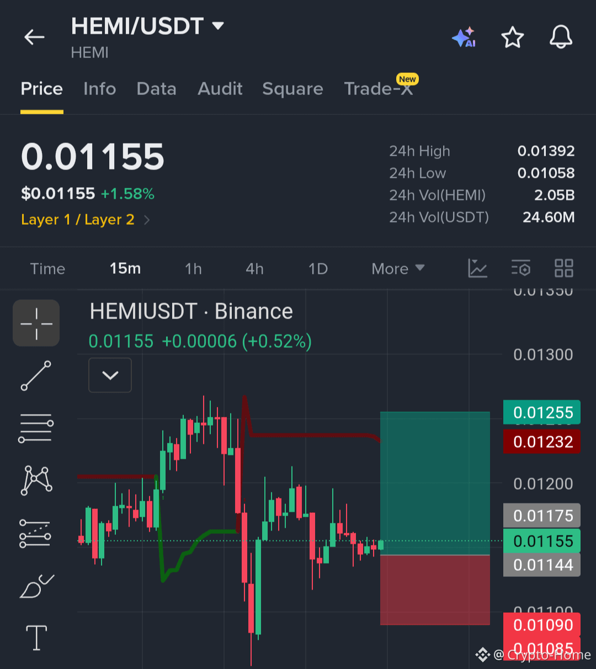Click the green 0.01155 current price label

point(542,541)
